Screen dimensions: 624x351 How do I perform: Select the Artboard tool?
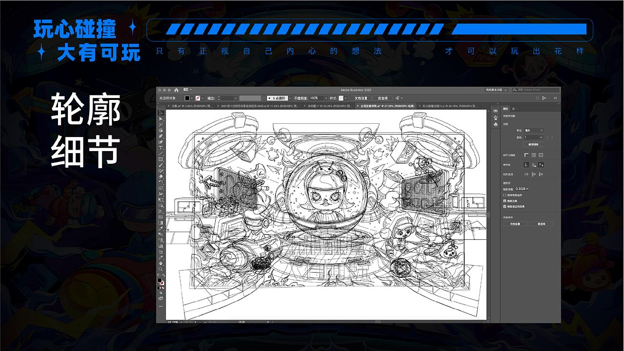[160, 251]
